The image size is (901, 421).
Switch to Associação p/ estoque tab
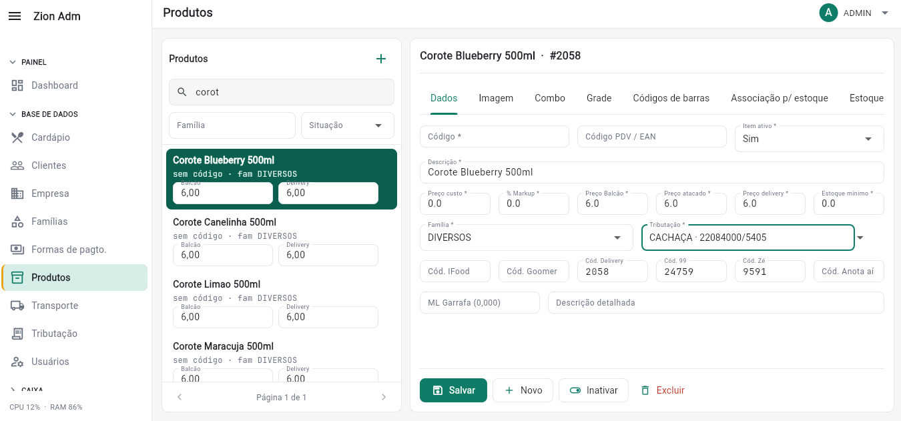780,98
